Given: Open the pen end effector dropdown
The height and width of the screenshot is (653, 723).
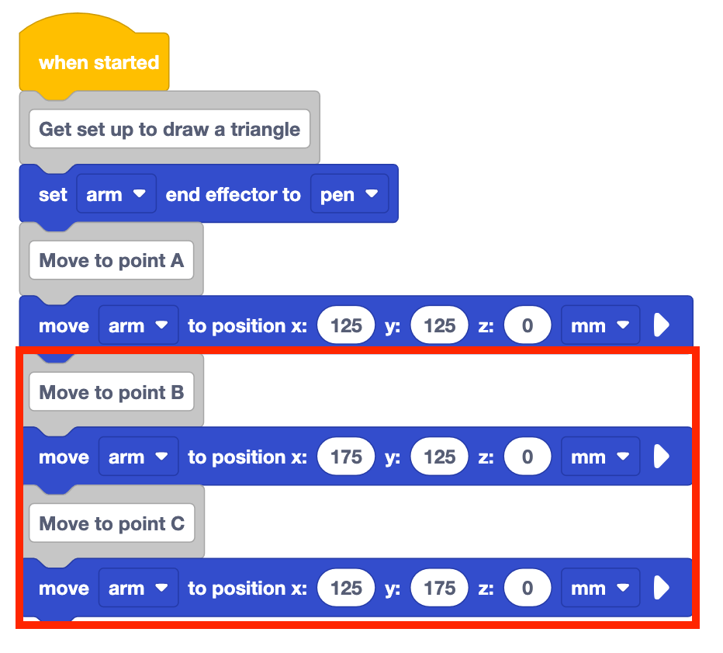Looking at the screenshot, I should [348, 195].
